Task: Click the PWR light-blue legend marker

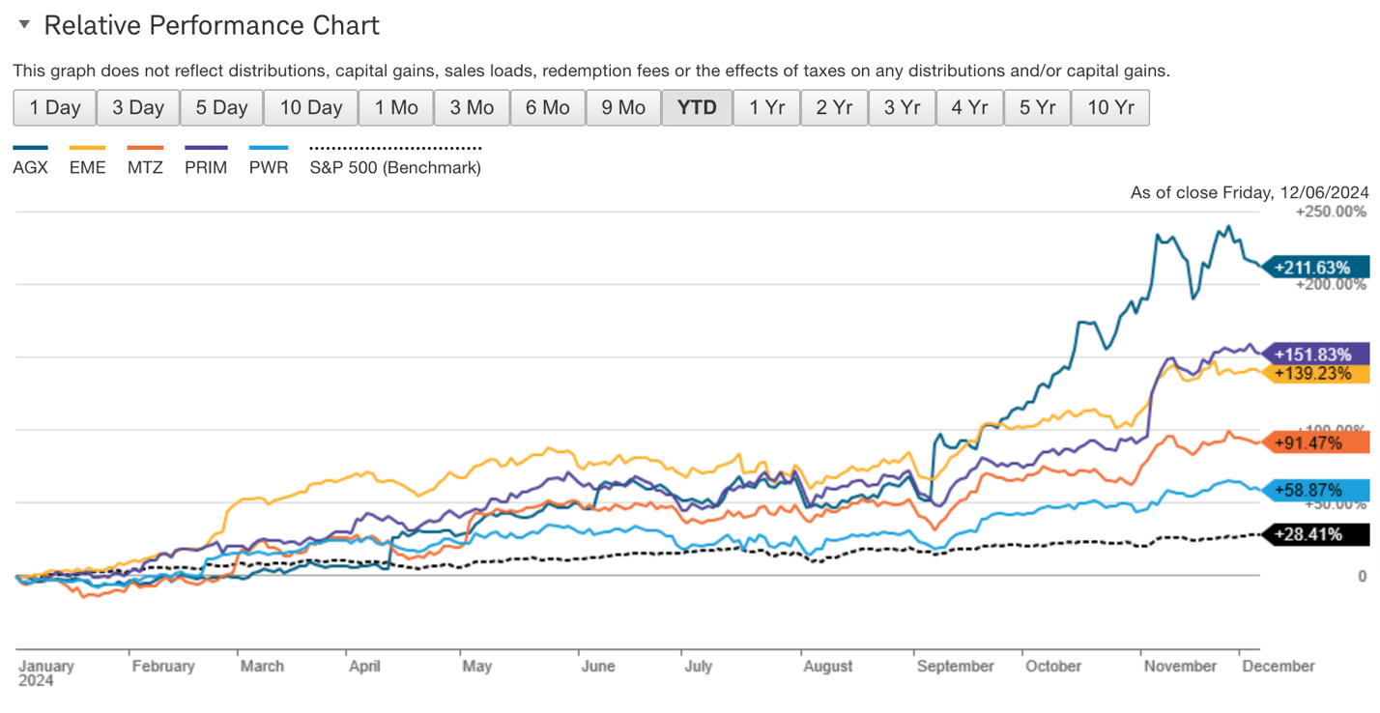Action: click(268, 148)
